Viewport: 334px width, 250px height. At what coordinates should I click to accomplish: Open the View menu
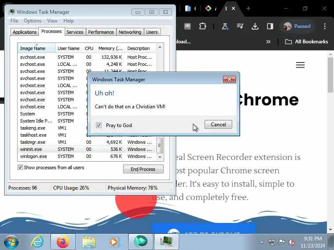click(x=53, y=21)
